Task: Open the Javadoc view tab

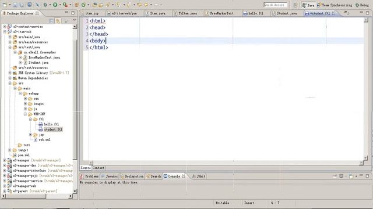Action: (x=110, y=176)
